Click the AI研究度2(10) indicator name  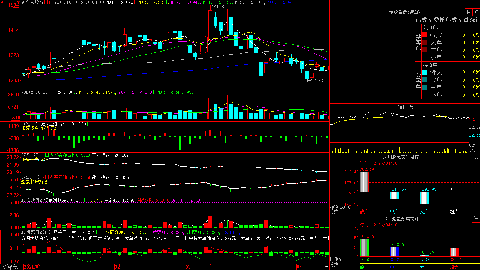(36, 232)
